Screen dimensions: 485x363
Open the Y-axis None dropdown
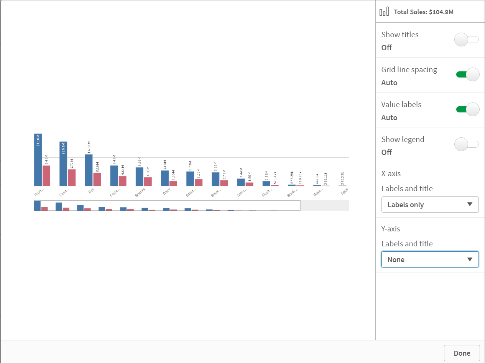click(x=430, y=259)
